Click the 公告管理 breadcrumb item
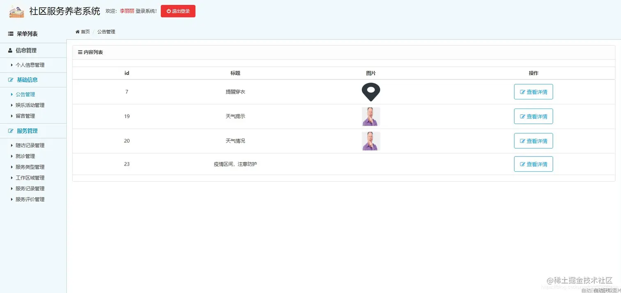 pyautogui.click(x=106, y=32)
